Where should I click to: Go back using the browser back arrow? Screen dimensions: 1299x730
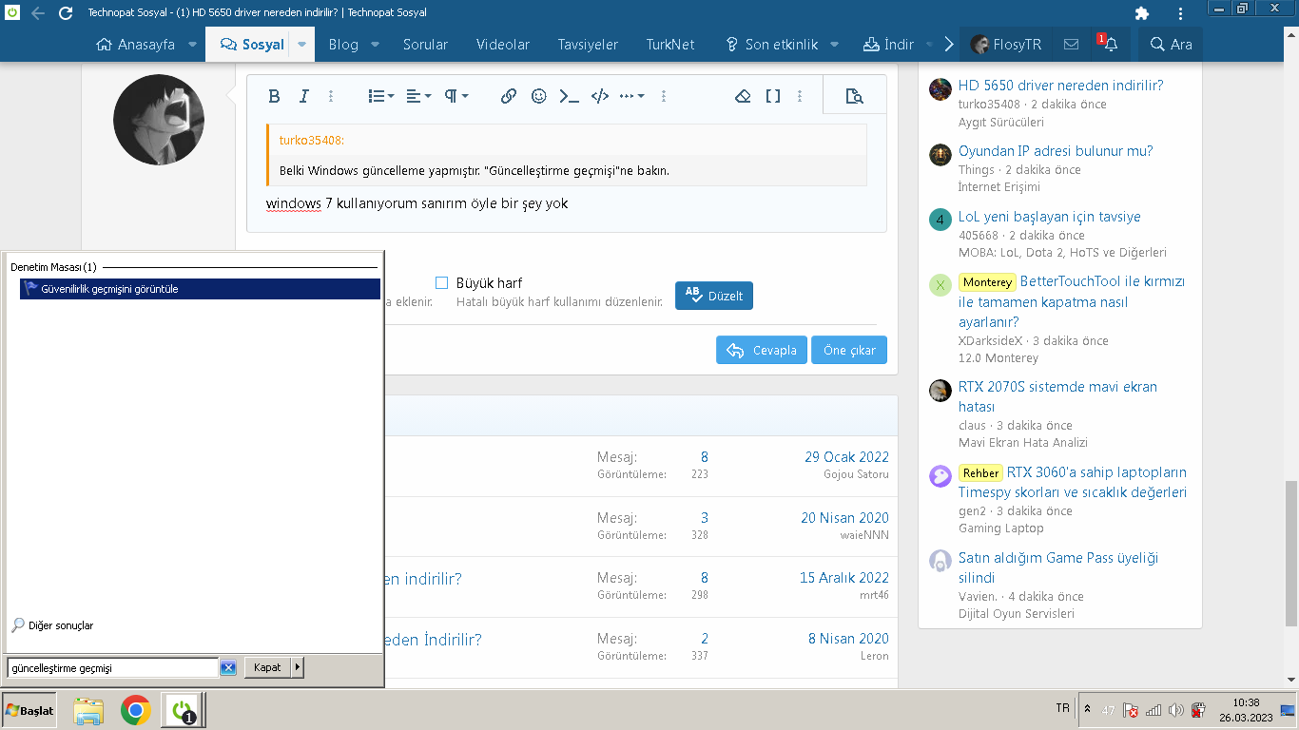tap(38, 13)
